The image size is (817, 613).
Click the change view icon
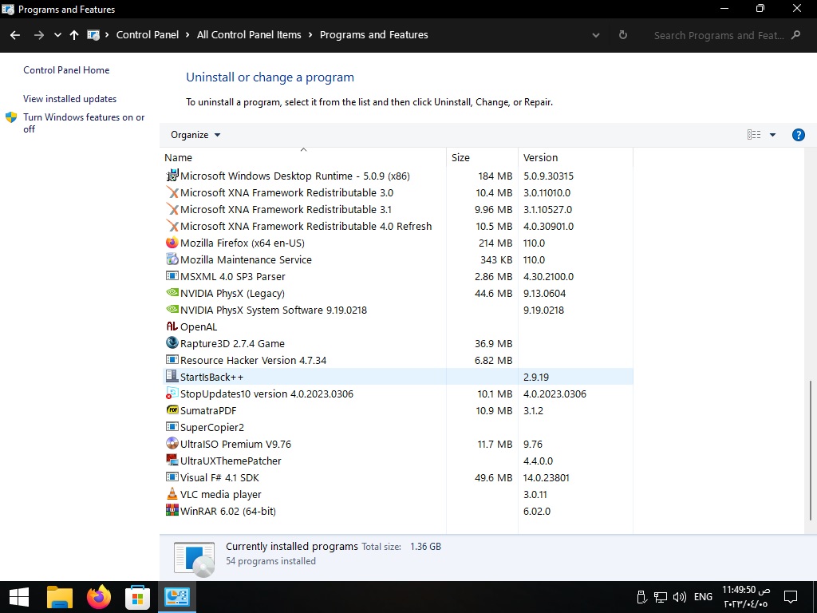(753, 135)
